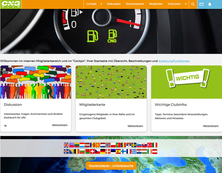This screenshot has width=222, height=173.
Task: Pick the Greece flag
Action: pyautogui.click(x=134, y=151)
